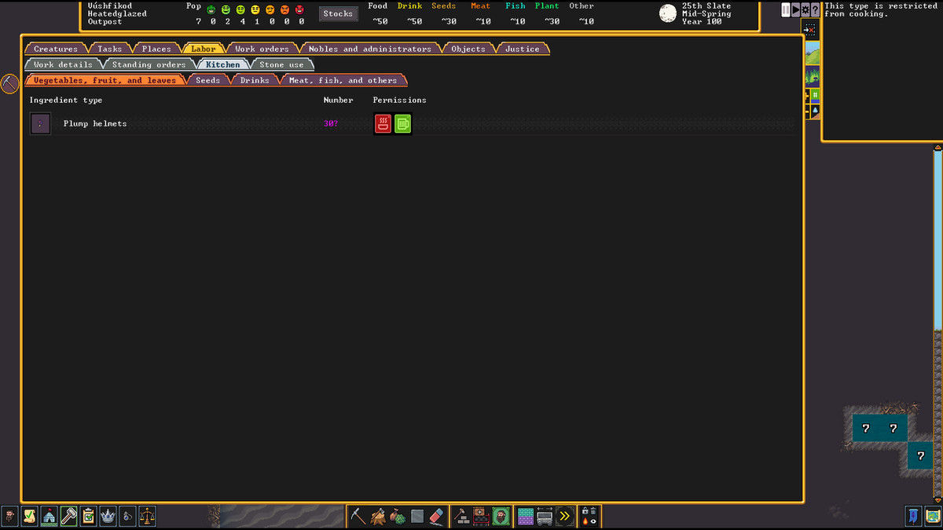The height and width of the screenshot is (530, 943).
Task: Toggle brewing permission for Plump helmets
Action: [402, 123]
